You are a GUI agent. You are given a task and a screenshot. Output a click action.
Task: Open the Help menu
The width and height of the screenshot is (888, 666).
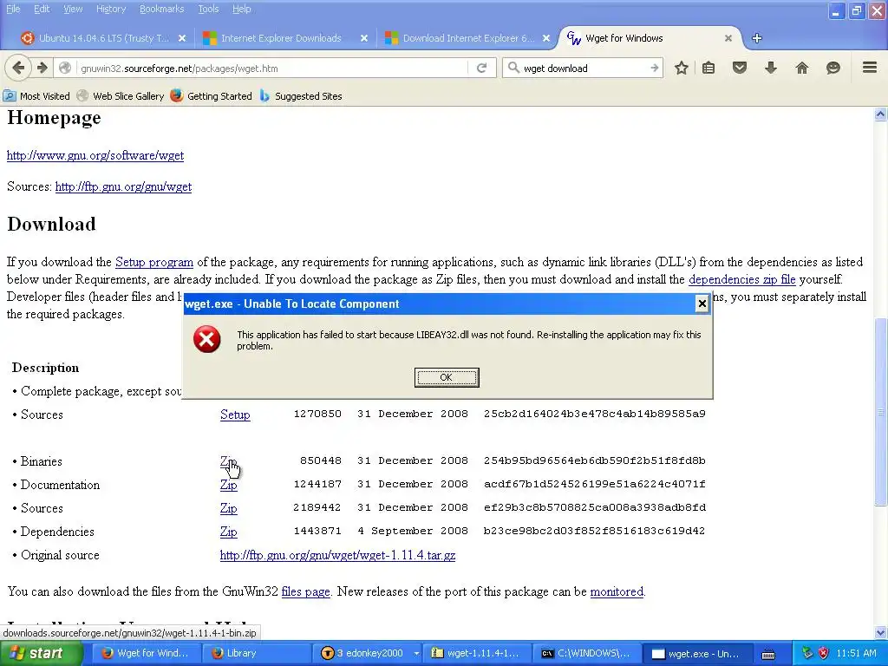[242, 9]
